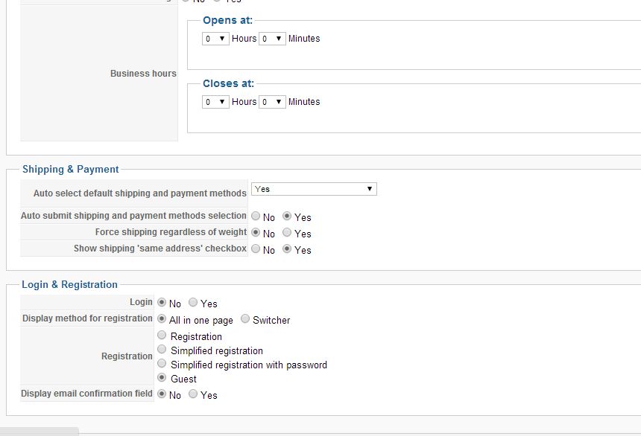Open the 'Opens at' minutes dropdown
Screen dimensions: 641x436
[x=272, y=39]
